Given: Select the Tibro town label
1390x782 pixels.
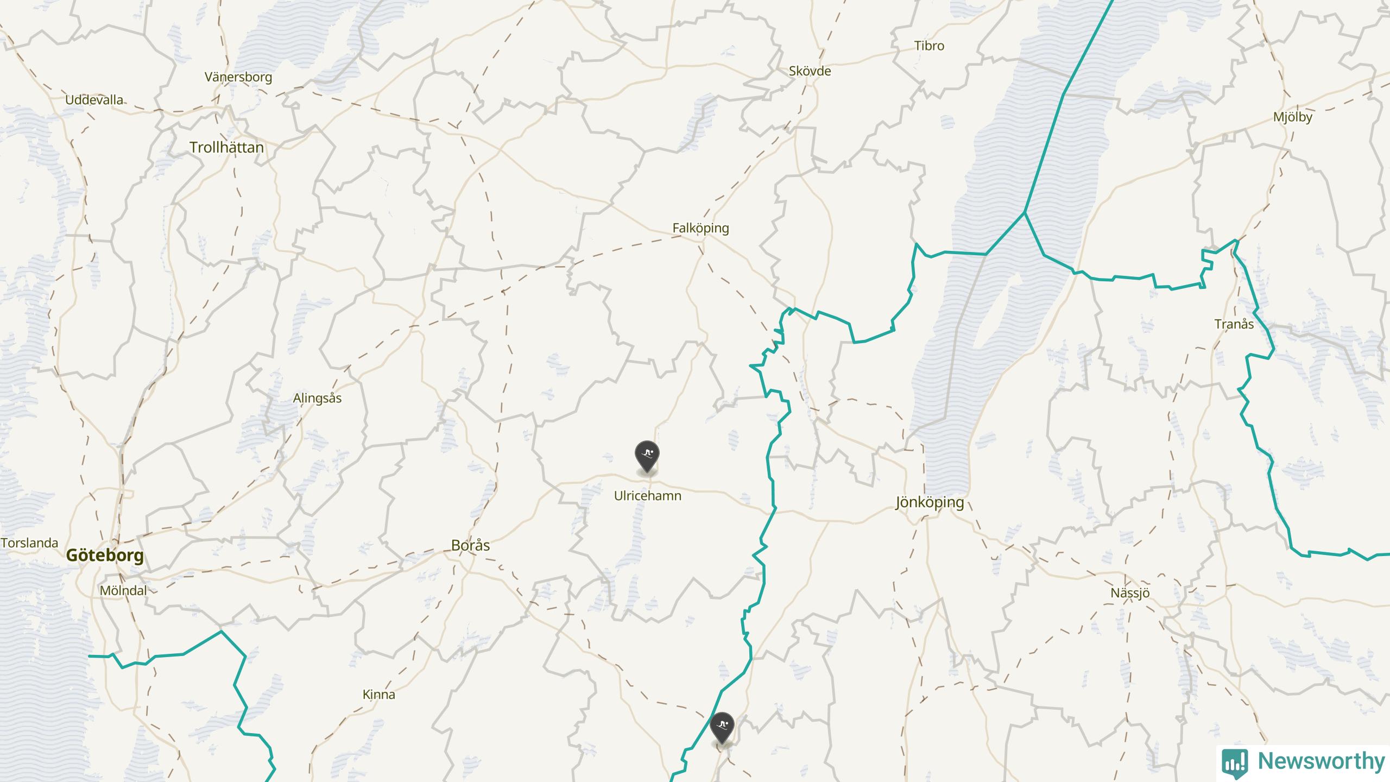Looking at the screenshot, I should [x=930, y=46].
